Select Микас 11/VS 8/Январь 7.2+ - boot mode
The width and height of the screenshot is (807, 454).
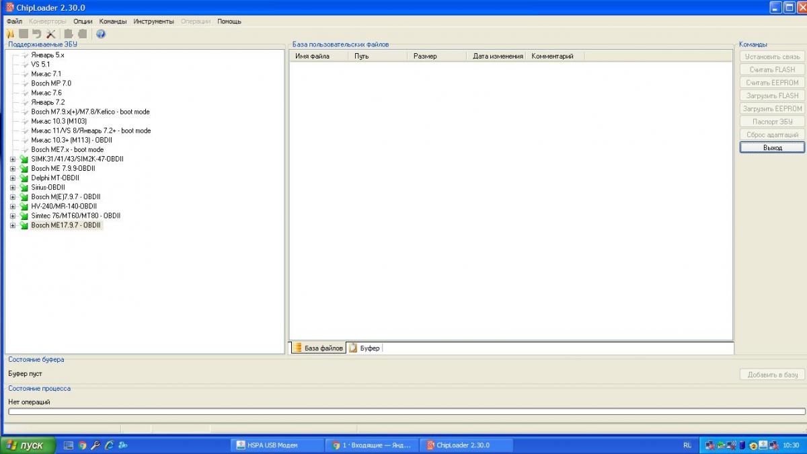click(x=91, y=130)
